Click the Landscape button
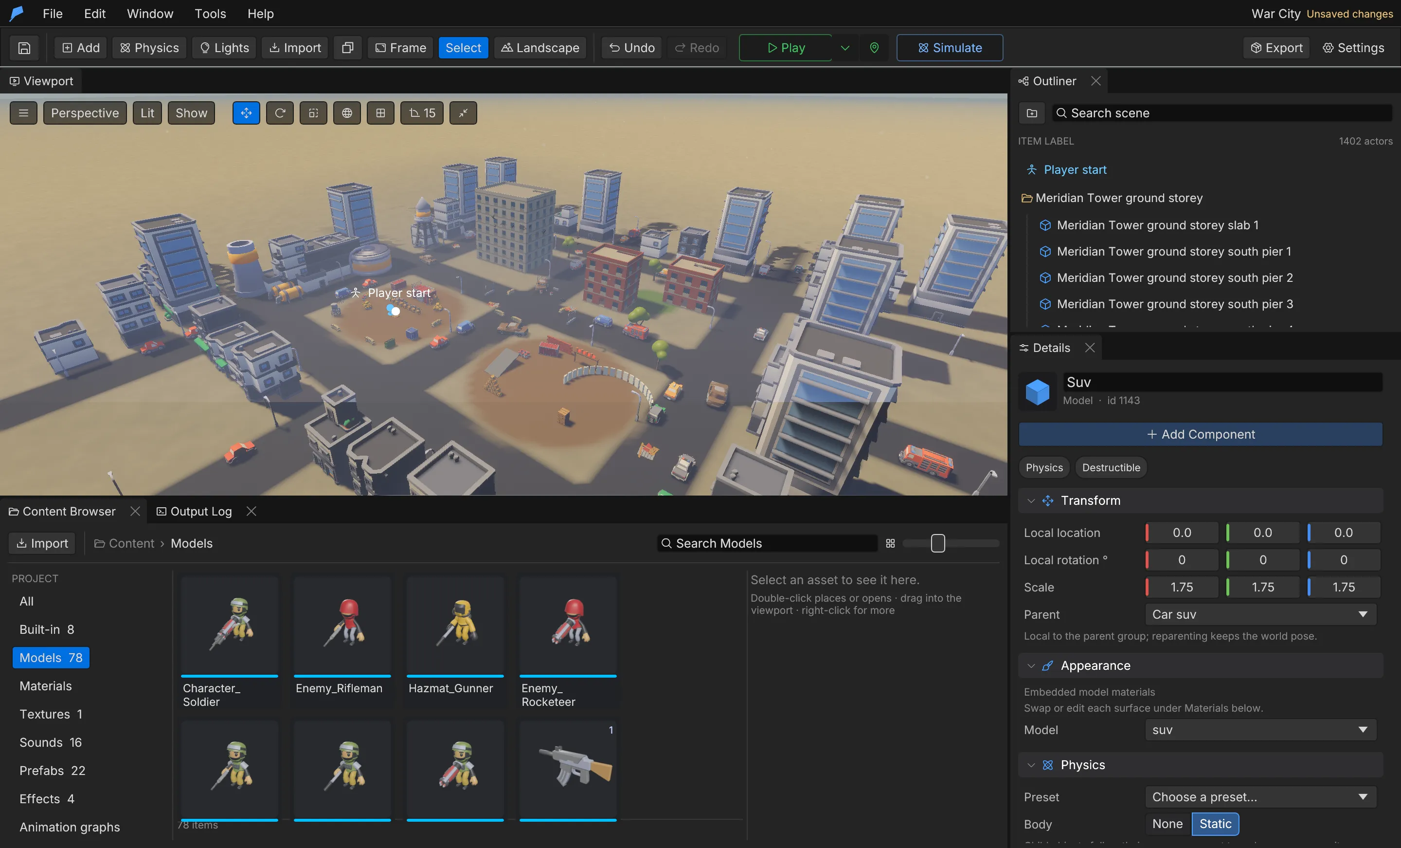Viewport: 1401px width, 848px height. click(x=539, y=48)
